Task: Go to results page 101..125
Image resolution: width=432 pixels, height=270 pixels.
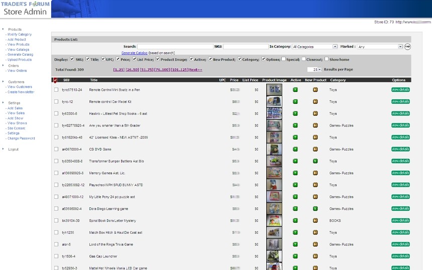Action: 180,70
